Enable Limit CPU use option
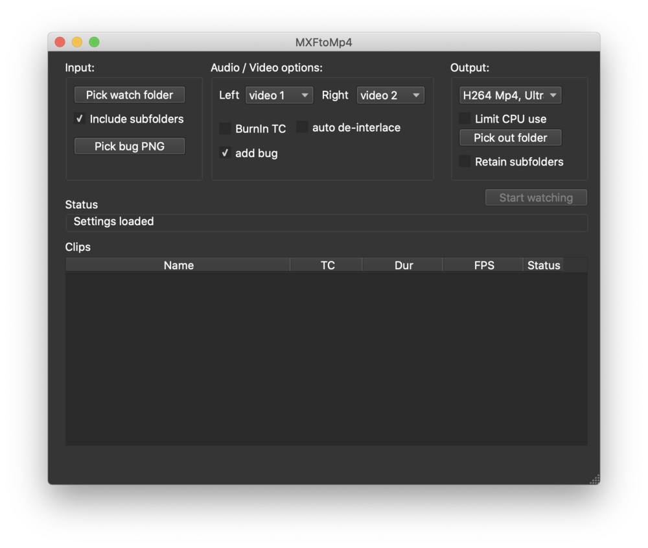This screenshot has height=548, width=648. click(465, 119)
